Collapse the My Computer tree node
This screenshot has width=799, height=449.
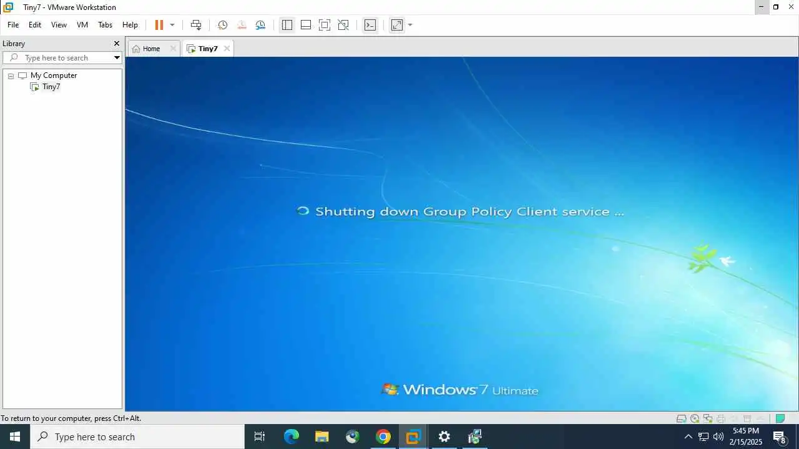tap(11, 76)
